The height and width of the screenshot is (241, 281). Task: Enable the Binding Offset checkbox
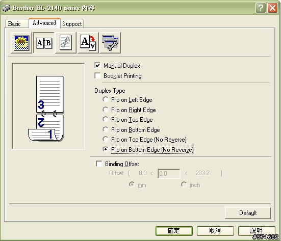pos(99,164)
